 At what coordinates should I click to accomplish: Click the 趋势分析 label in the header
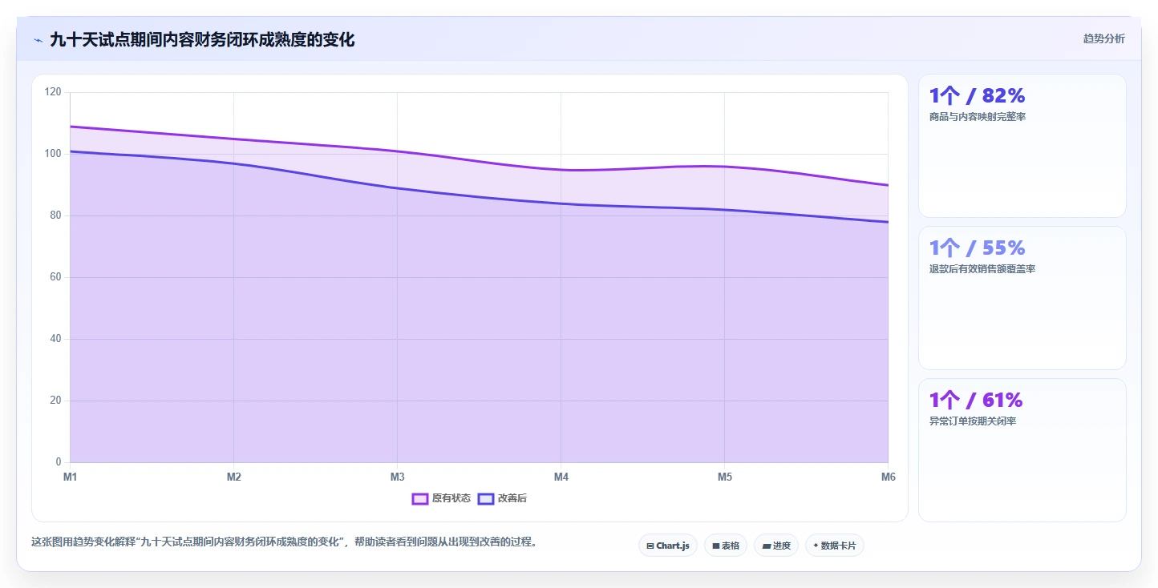[x=1104, y=38]
